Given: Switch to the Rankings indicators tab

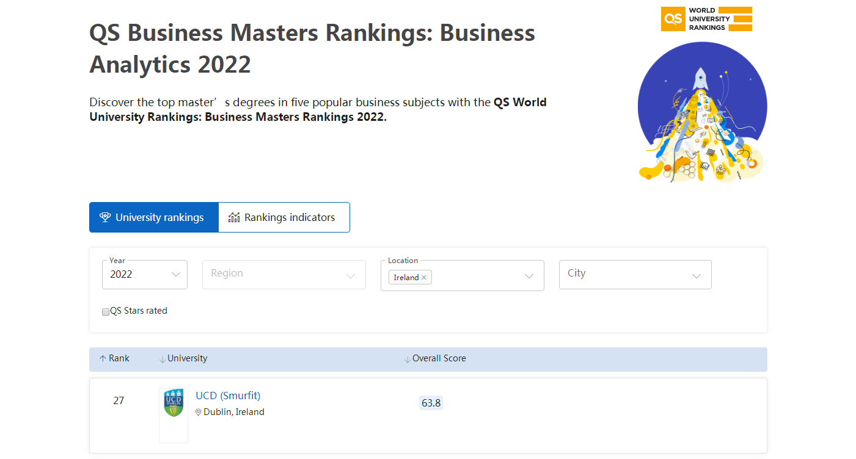Looking at the screenshot, I should pyautogui.click(x=284, y=217).
